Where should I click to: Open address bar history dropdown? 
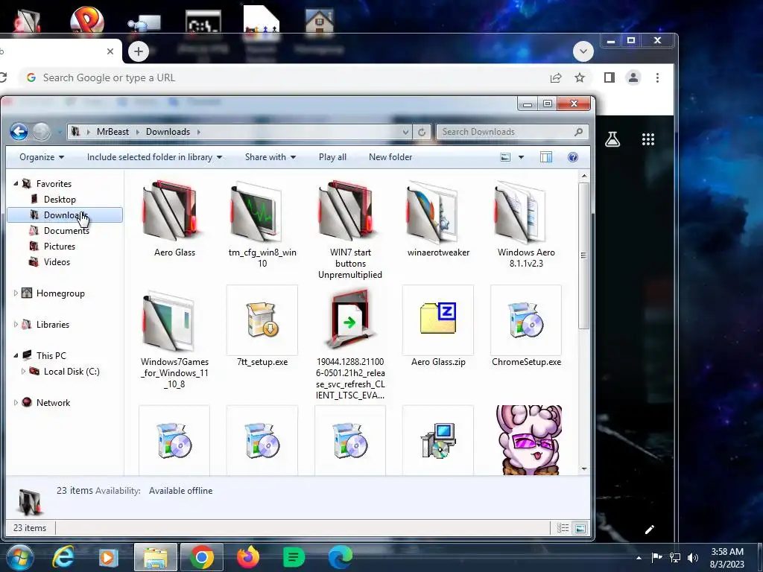406,132
